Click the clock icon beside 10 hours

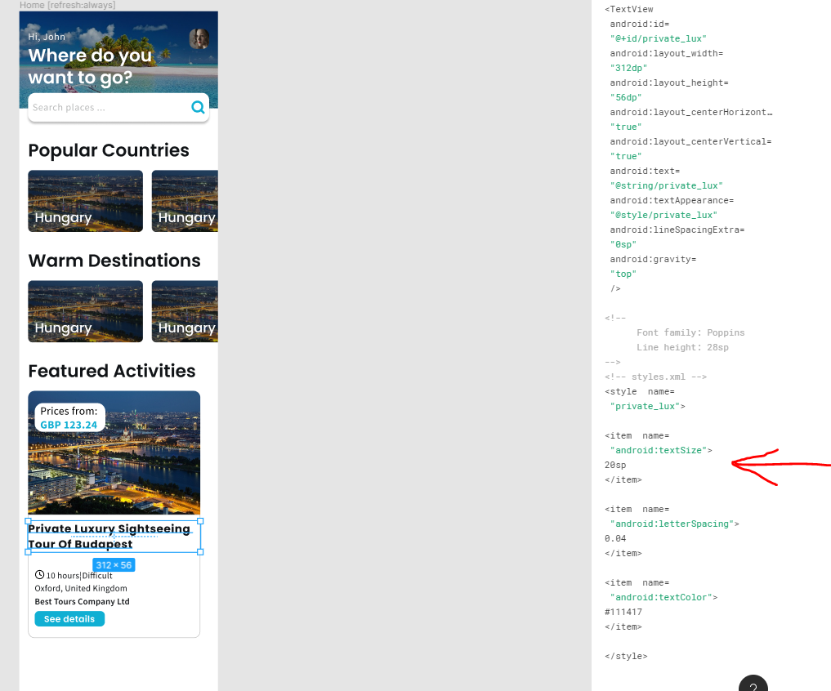39,575
